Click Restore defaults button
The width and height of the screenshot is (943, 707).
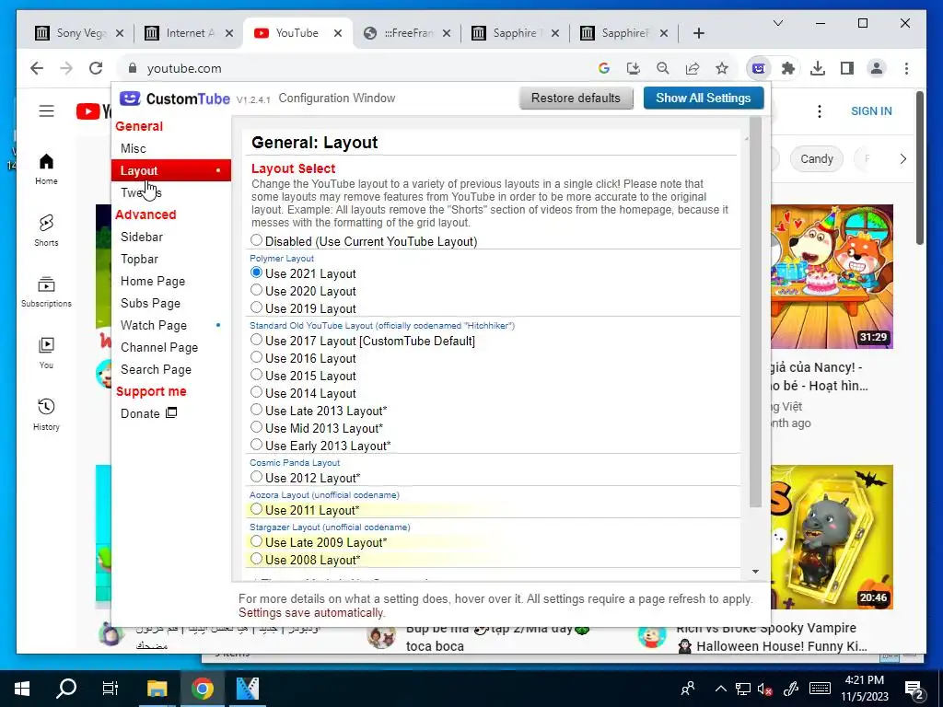(x=576, y=98)
